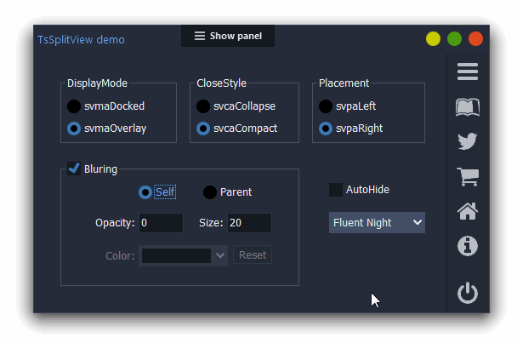Image resolution: width=517 pixels, height=343 pixels.
Task: Open the shopping cart icon
Action: (x=468, y=177)
